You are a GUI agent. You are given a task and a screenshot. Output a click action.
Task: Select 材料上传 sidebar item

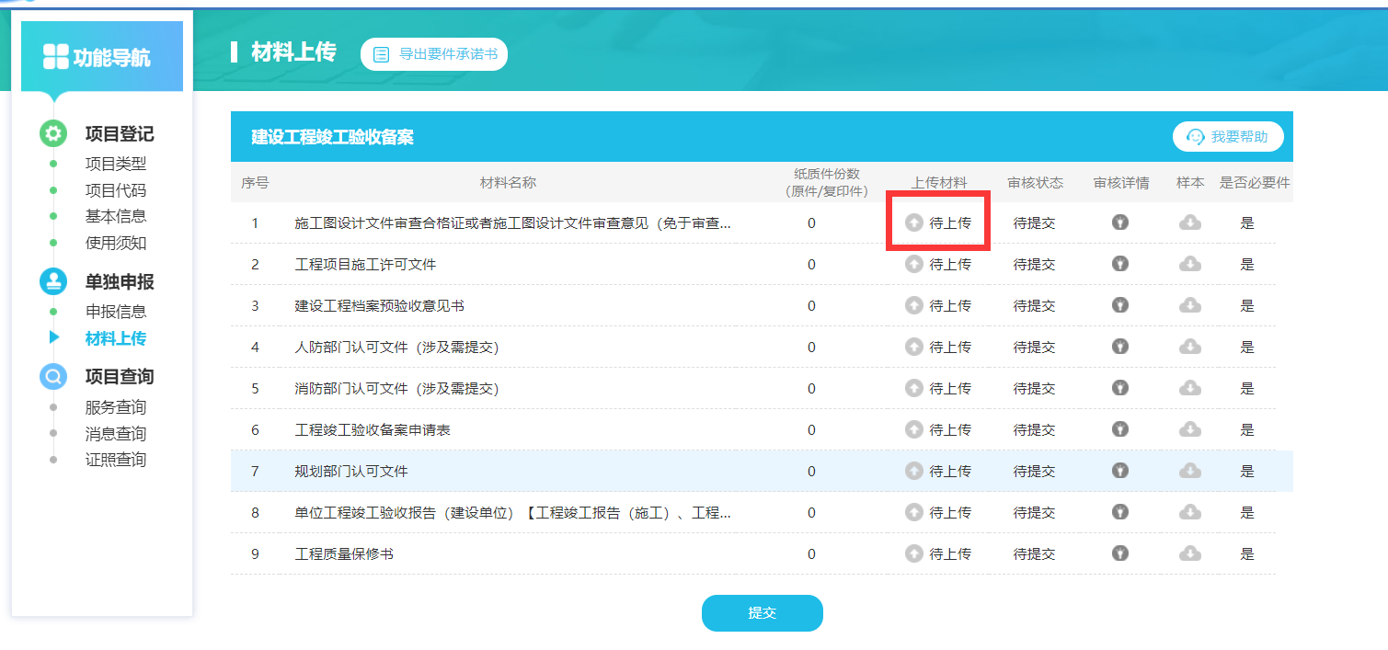click(116, 338)
